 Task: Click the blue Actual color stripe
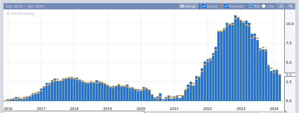click(x=200, y=6)
